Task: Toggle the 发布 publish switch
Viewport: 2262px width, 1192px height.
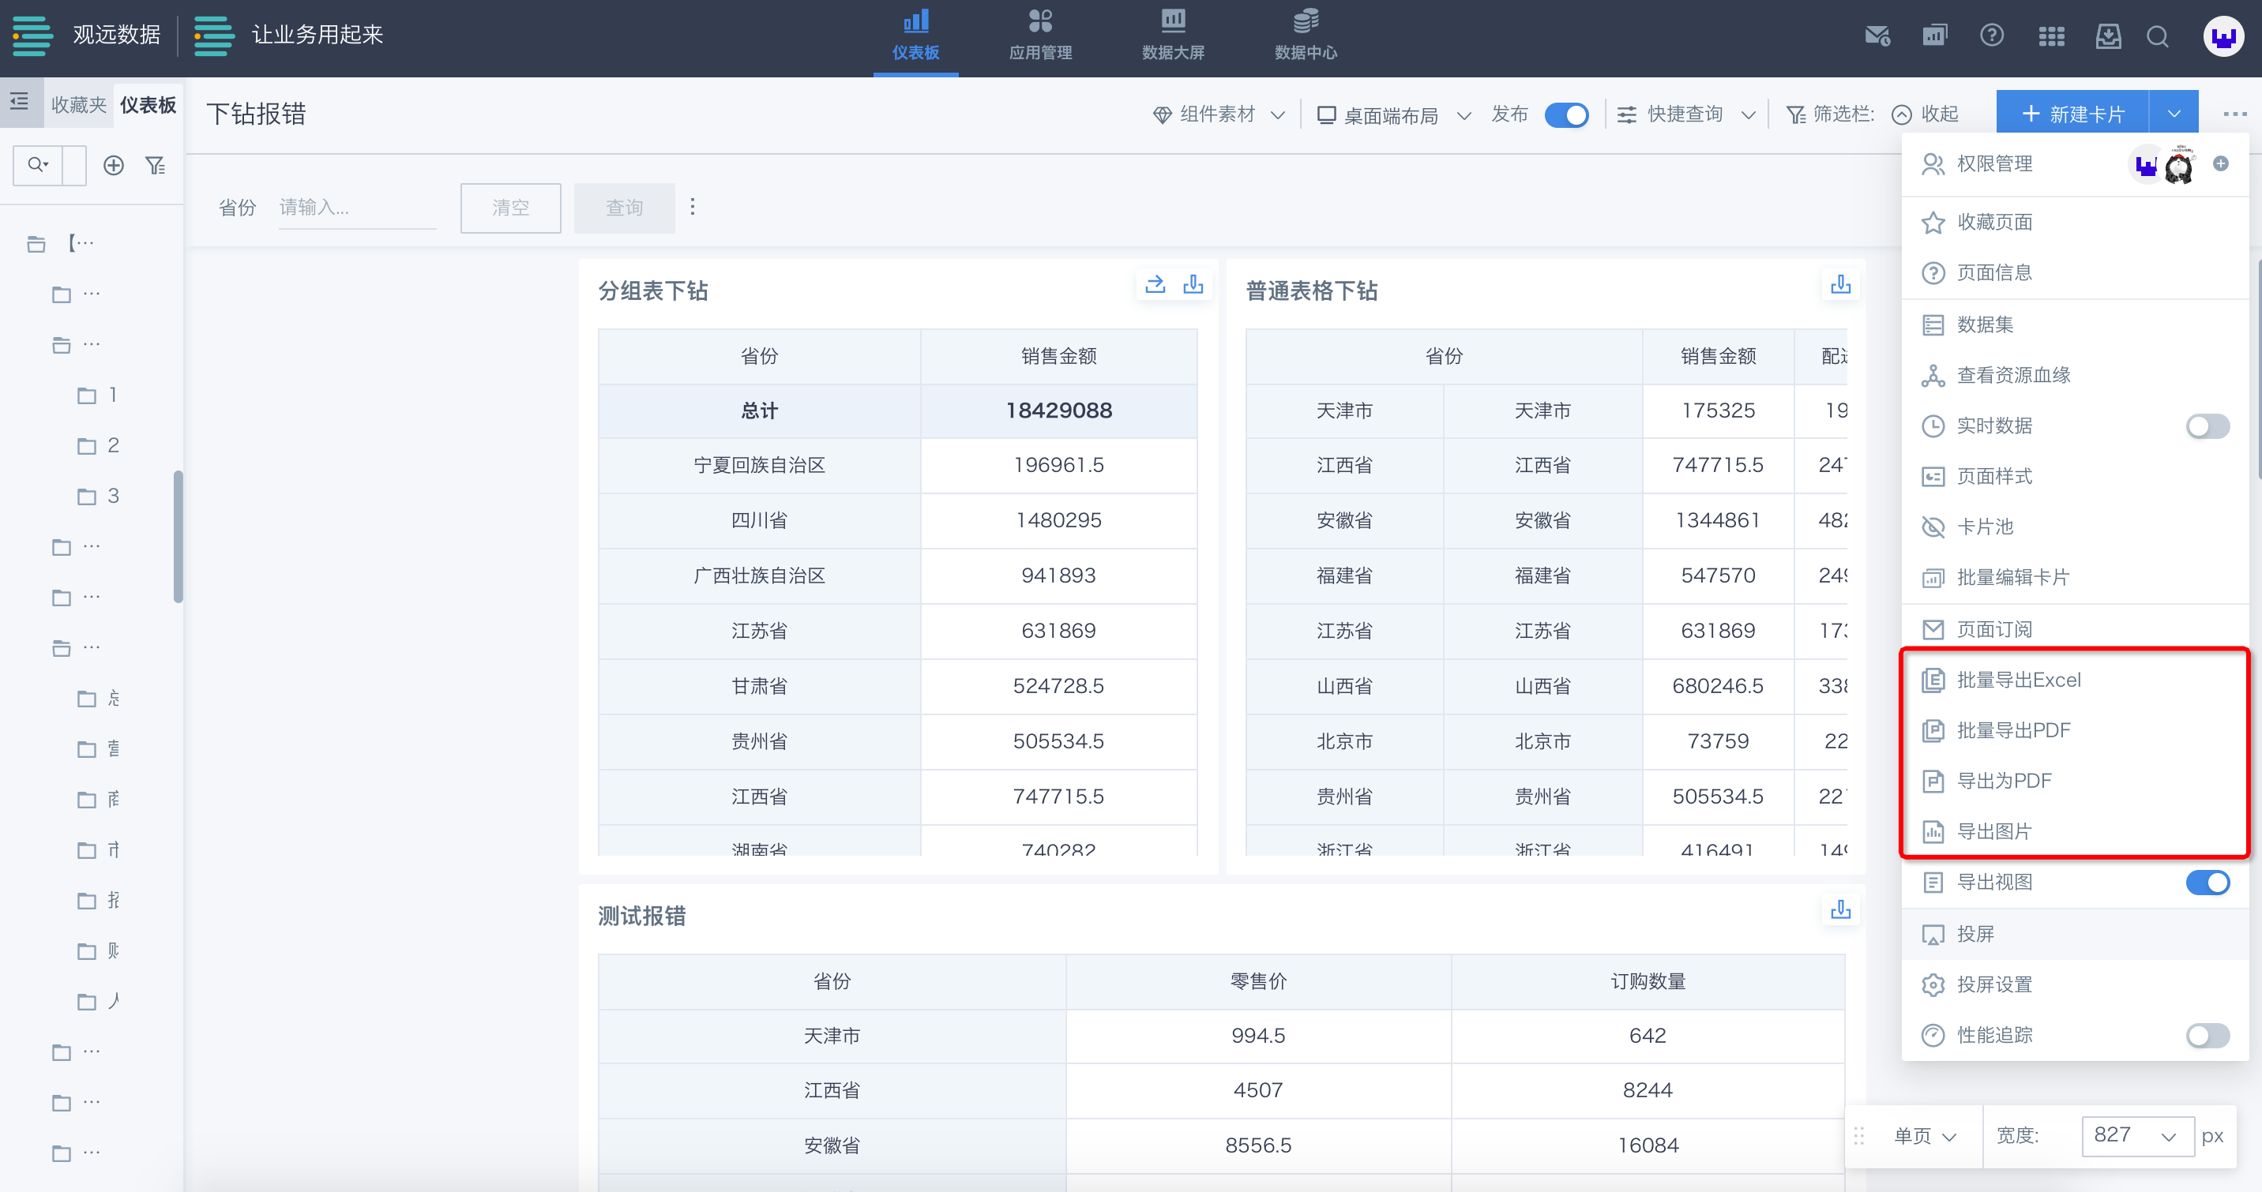Action: [x=1565, y=115]
